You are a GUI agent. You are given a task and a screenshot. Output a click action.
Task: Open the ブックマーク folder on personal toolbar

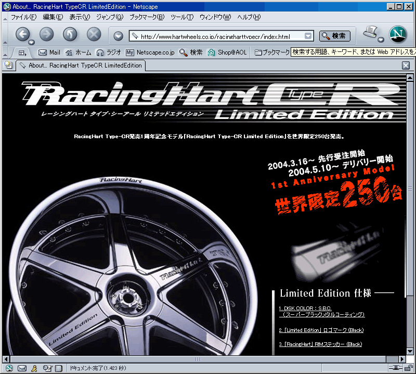tap(272, 52)
